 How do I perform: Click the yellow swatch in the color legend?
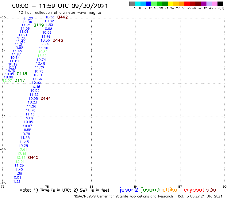[170, 4]
